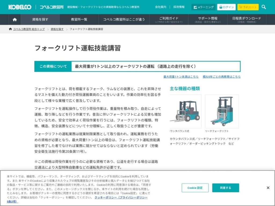
Task: Open the eラーニング button
Action: 204,7
